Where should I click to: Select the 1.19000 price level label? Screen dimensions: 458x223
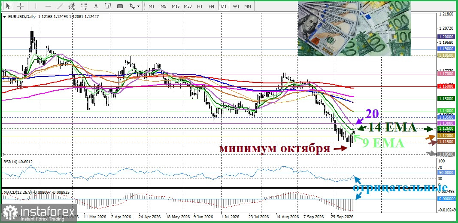pos(446,49)
